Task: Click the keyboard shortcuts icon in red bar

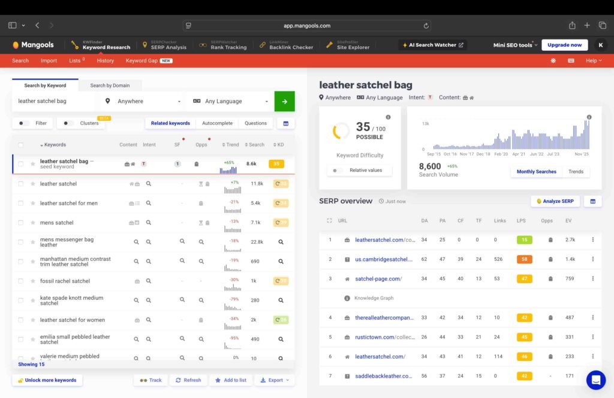Action: point(571,60)
